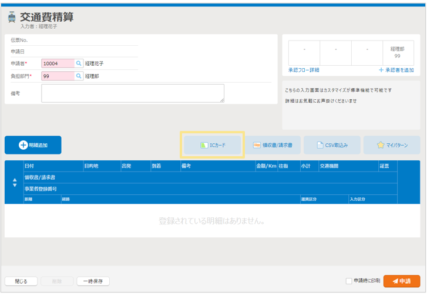Click the 一時保存 button

pos(93,281)
